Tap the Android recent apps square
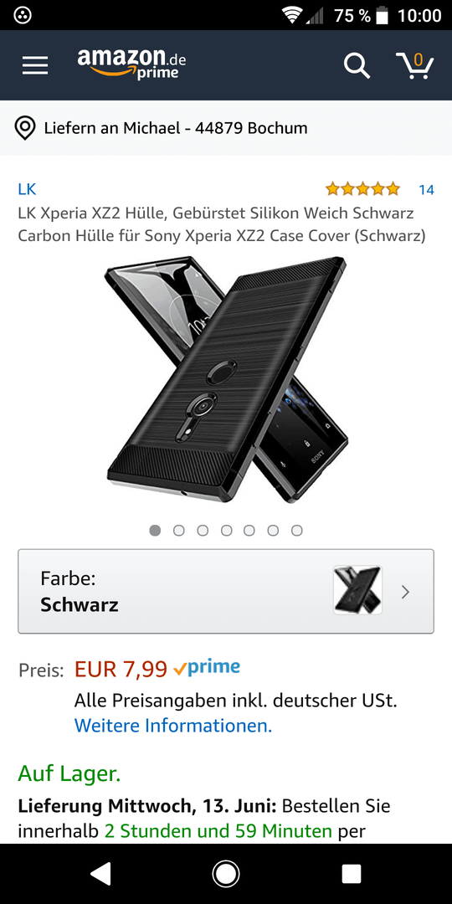The height and width of the screenshot is (904, 452). [x=351, y=874]
